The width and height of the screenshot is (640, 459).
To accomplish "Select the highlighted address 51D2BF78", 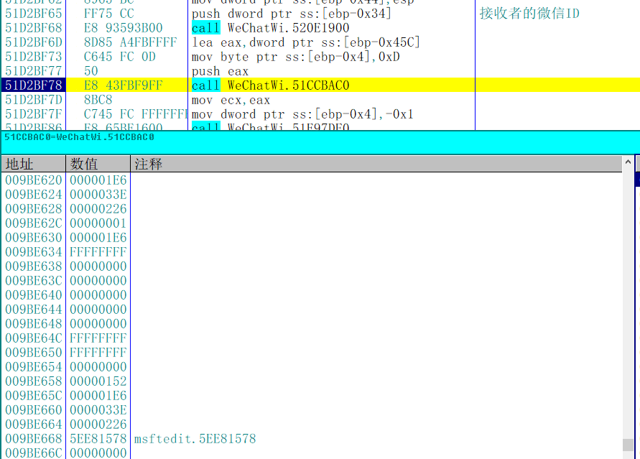I will [34, 85].
